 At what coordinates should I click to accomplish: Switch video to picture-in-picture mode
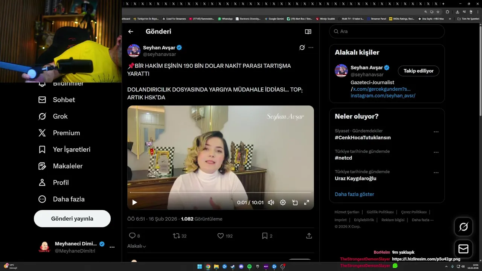click(295, 202)
